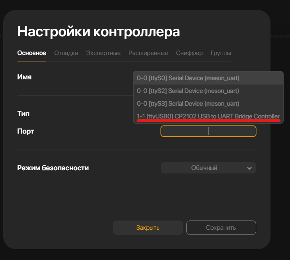Click the Порт field label
The image size is (290, 260).
coord(26,131)
